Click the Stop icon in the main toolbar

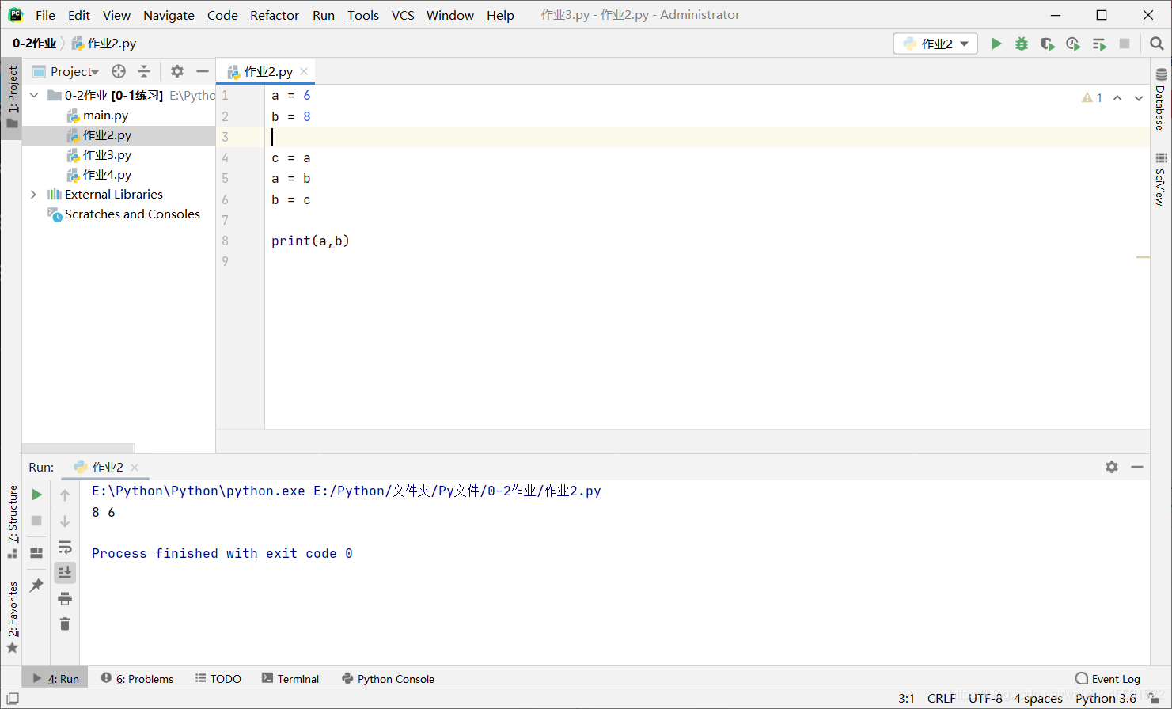[1124, 44]
